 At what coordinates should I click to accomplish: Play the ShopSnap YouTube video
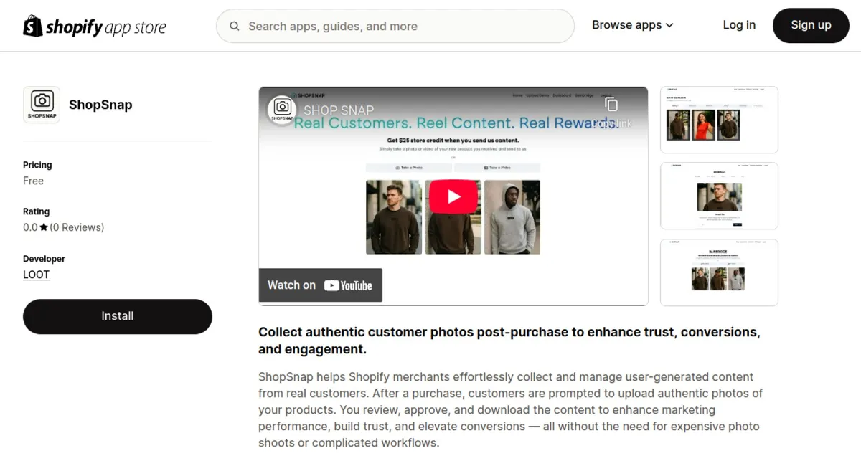coord(453,196)
